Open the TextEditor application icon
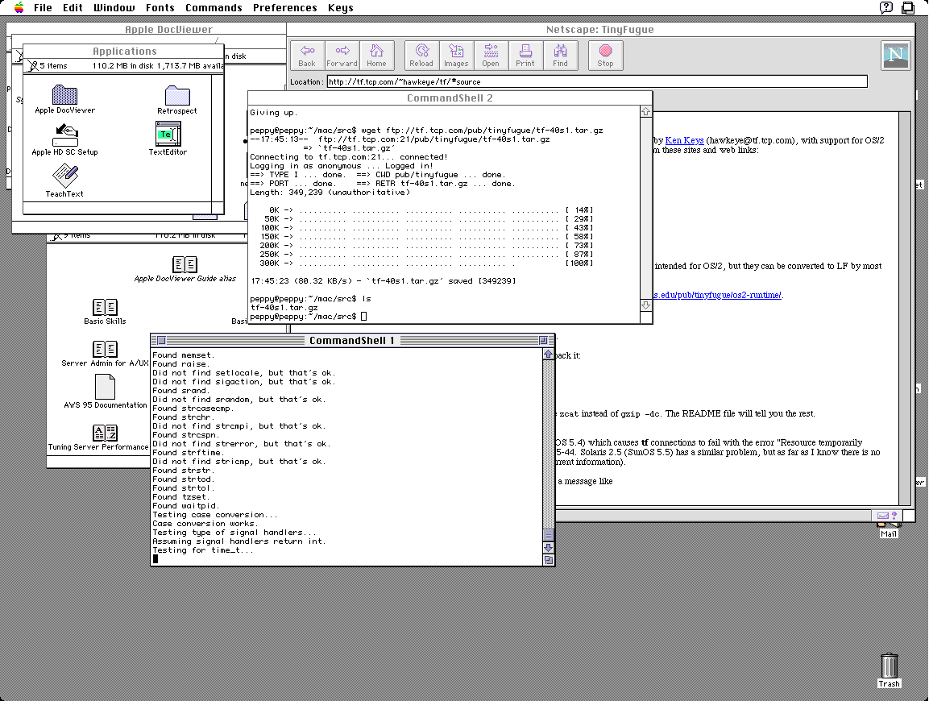 click(x=168, y=135)
